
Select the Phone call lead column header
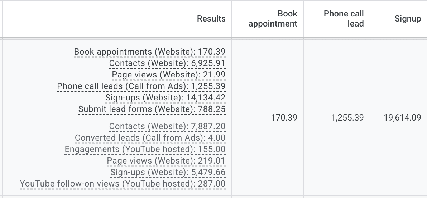pos(343,19)
